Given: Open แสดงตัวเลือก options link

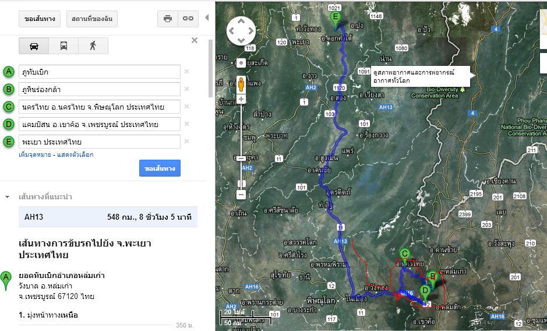Looking at the screenshot, I should pos(75,155).
